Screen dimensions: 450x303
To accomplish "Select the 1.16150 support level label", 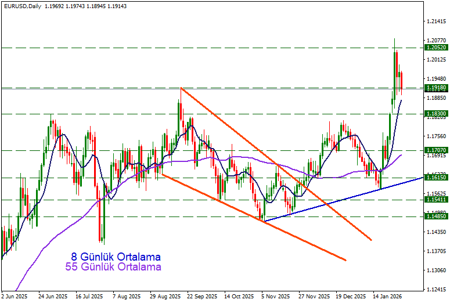I will (435, 178).
